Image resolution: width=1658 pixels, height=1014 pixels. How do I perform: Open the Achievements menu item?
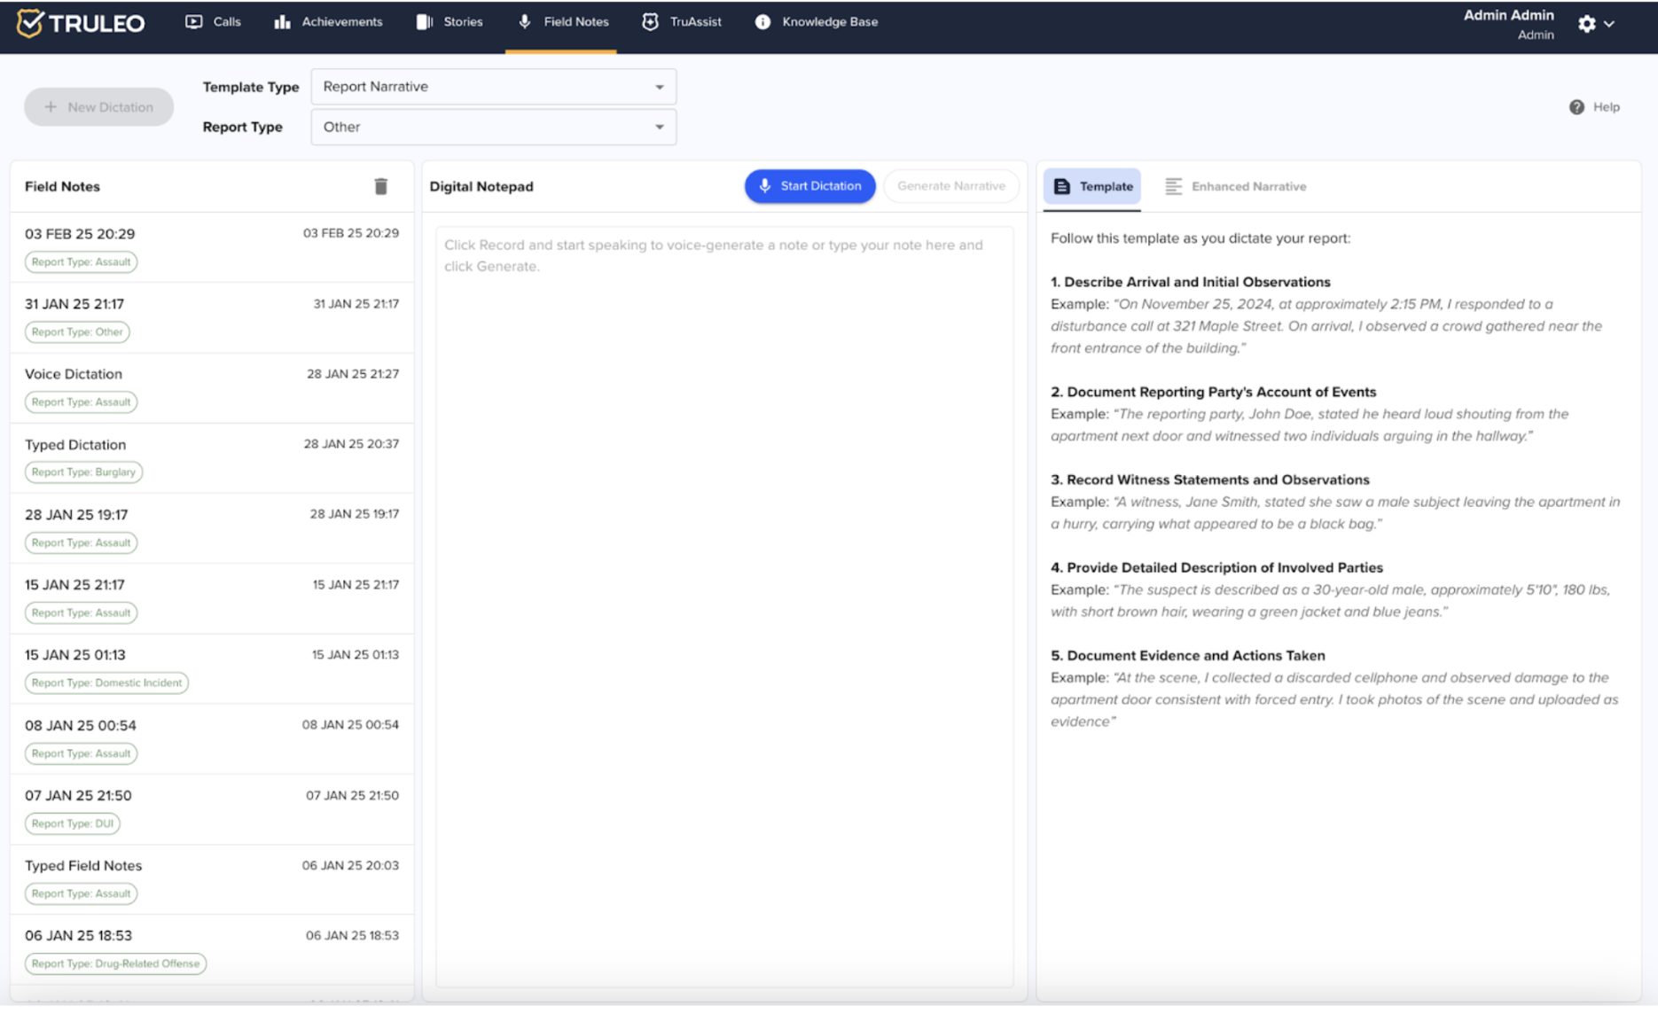[x=328, y=22]
